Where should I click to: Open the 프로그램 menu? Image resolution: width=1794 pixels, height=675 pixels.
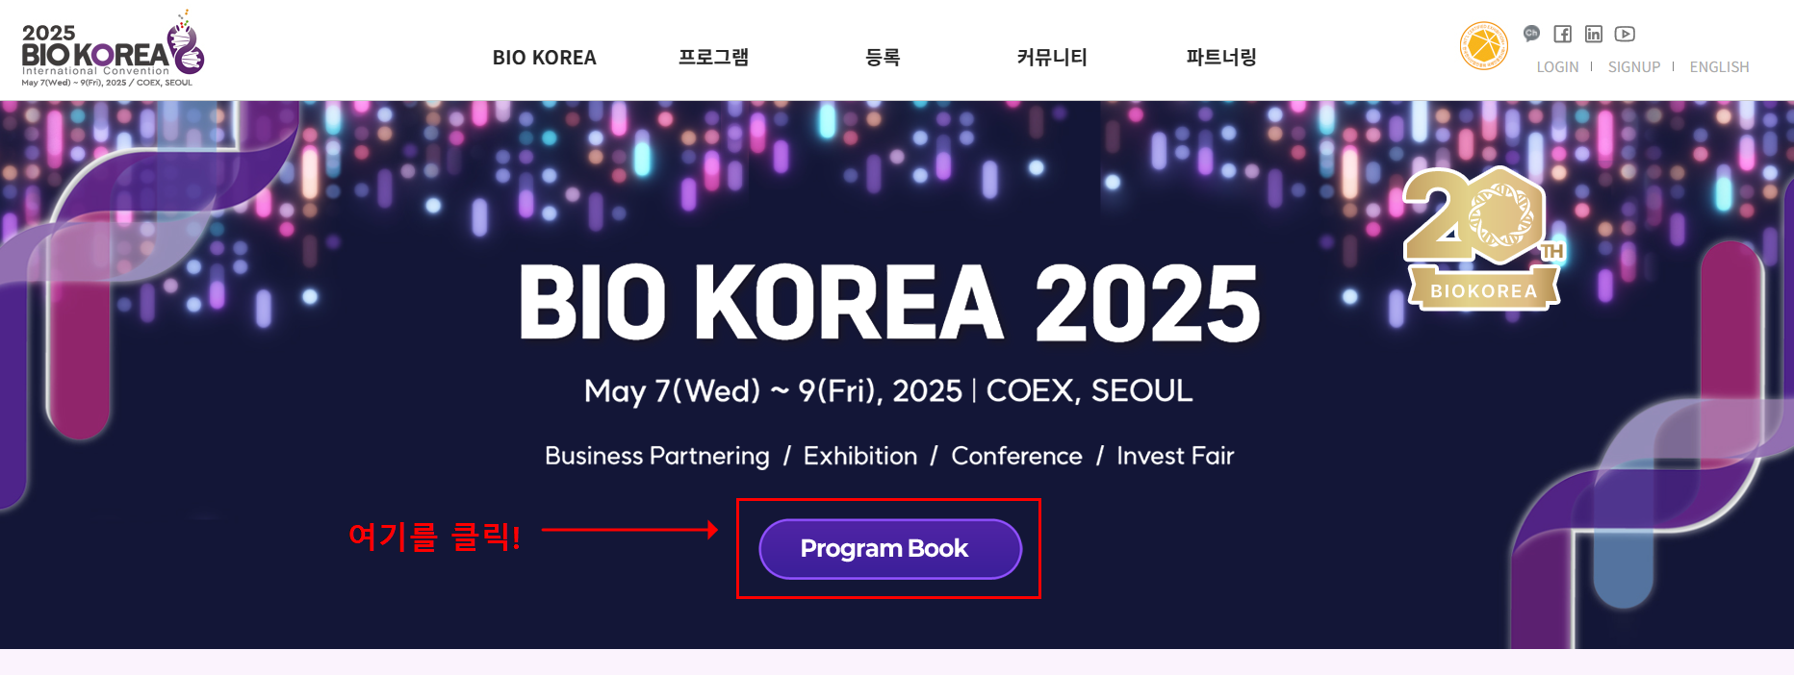pos(713,58)
